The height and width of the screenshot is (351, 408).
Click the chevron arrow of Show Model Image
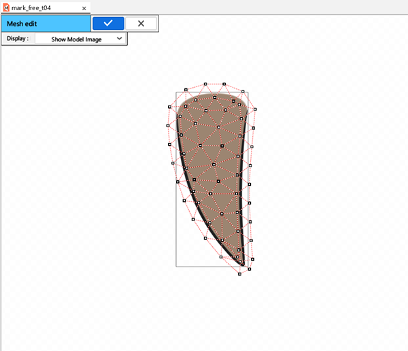pyautogui.click(x=120, y=39)
